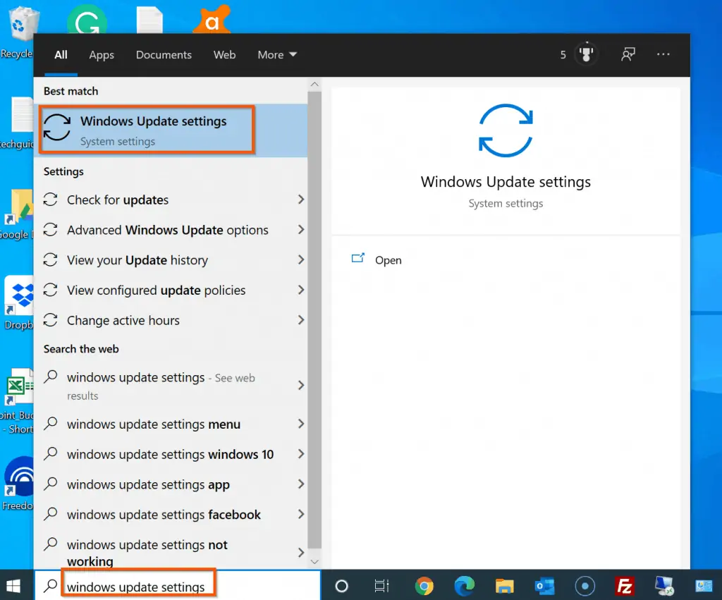Expand the Check for updates suggestion chevron
The image size is (722, 600).
(x=302, y=200)
